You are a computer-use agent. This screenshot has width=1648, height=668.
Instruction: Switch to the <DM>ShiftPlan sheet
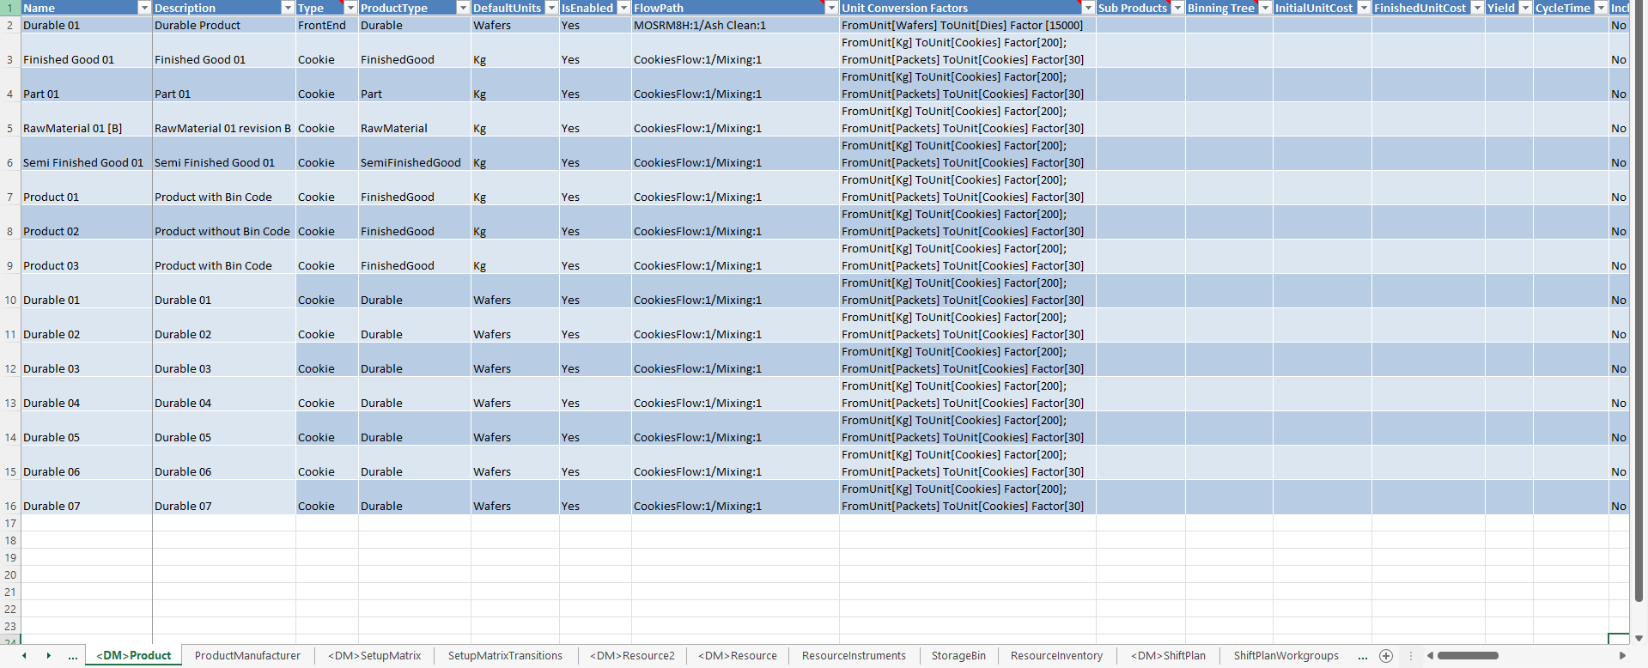[1168, 656]
